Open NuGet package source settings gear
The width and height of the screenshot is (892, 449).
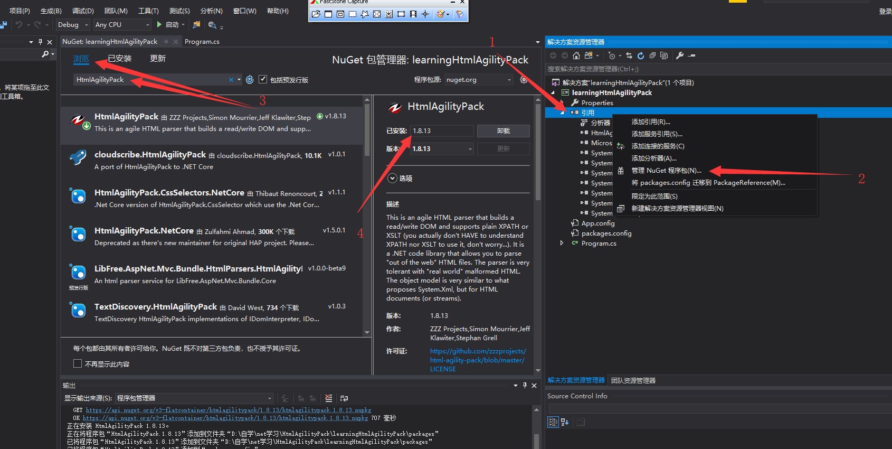524,80
